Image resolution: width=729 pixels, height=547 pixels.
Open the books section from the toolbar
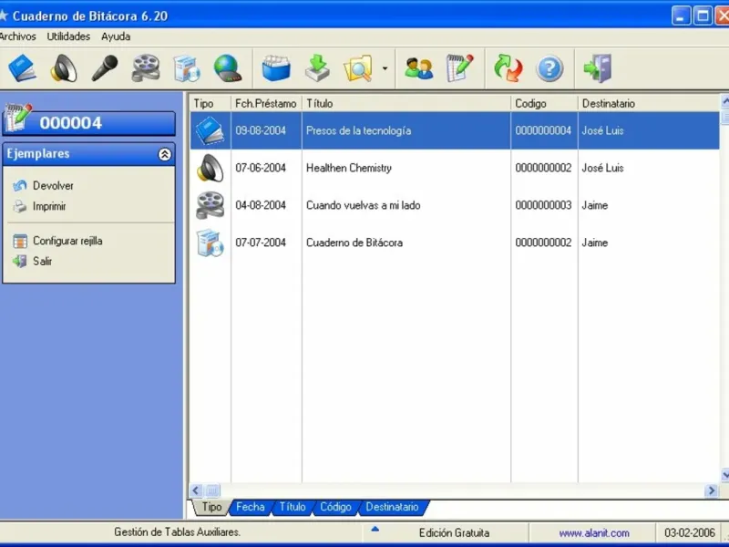22,68
